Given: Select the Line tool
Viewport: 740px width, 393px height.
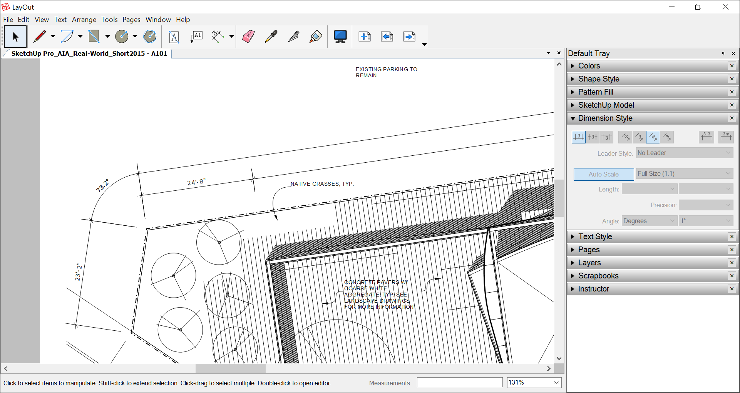Looking at the screenshot, I should click(40, 37).
